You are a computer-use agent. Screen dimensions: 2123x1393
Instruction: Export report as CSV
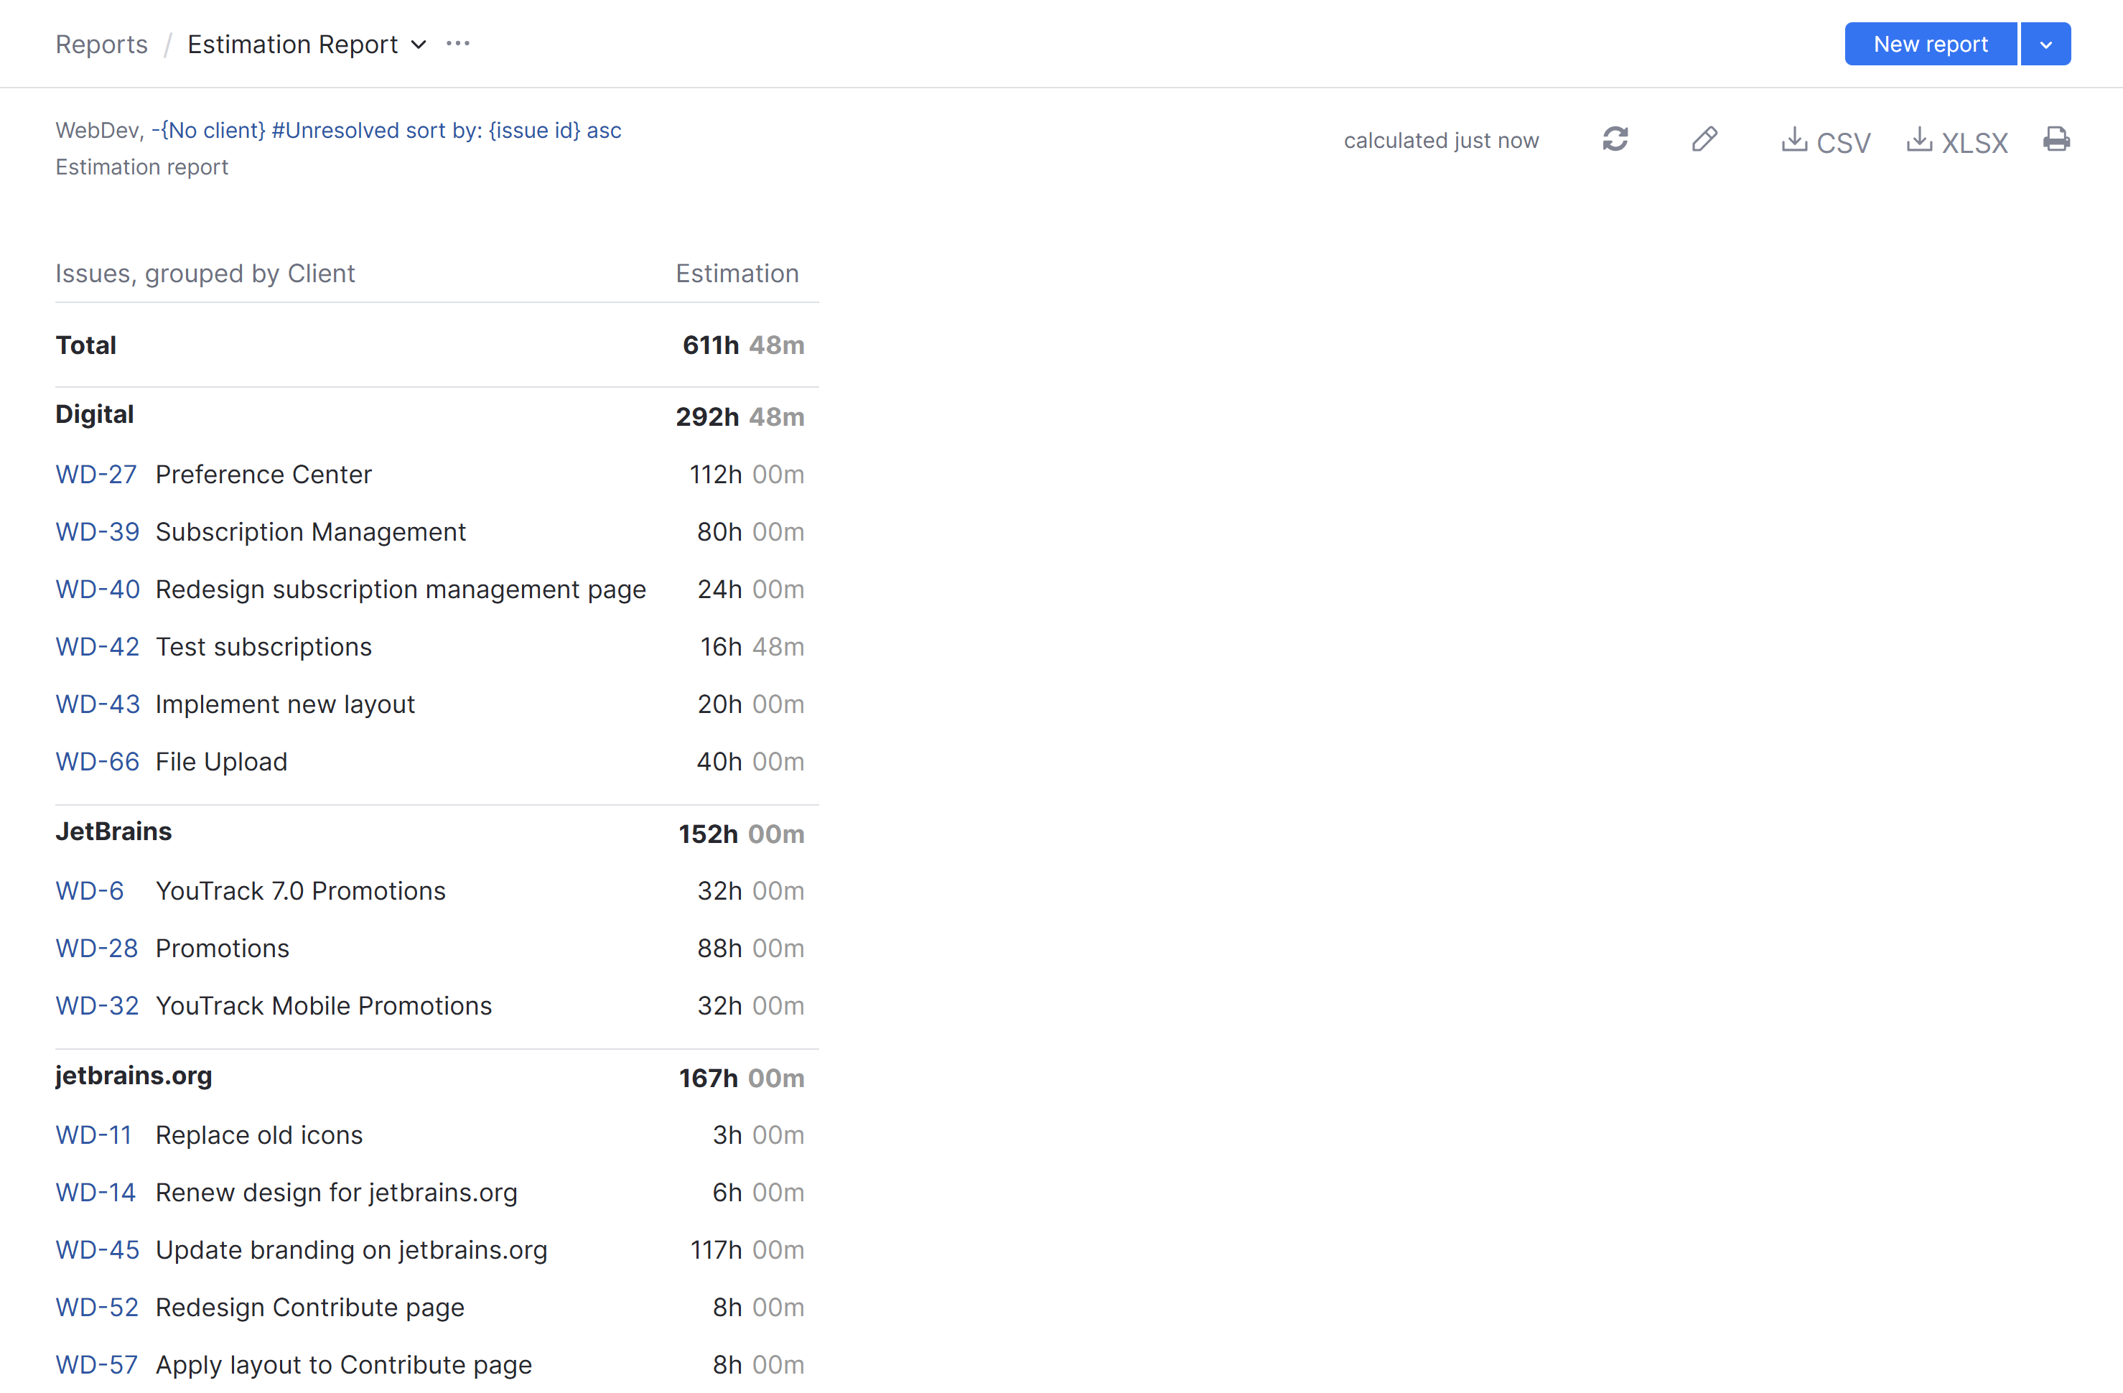pos(1825,142)
